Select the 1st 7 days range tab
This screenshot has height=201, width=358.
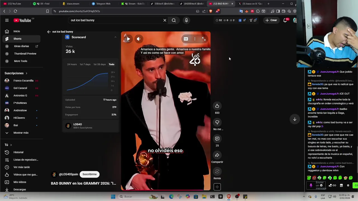pos(85,64)
